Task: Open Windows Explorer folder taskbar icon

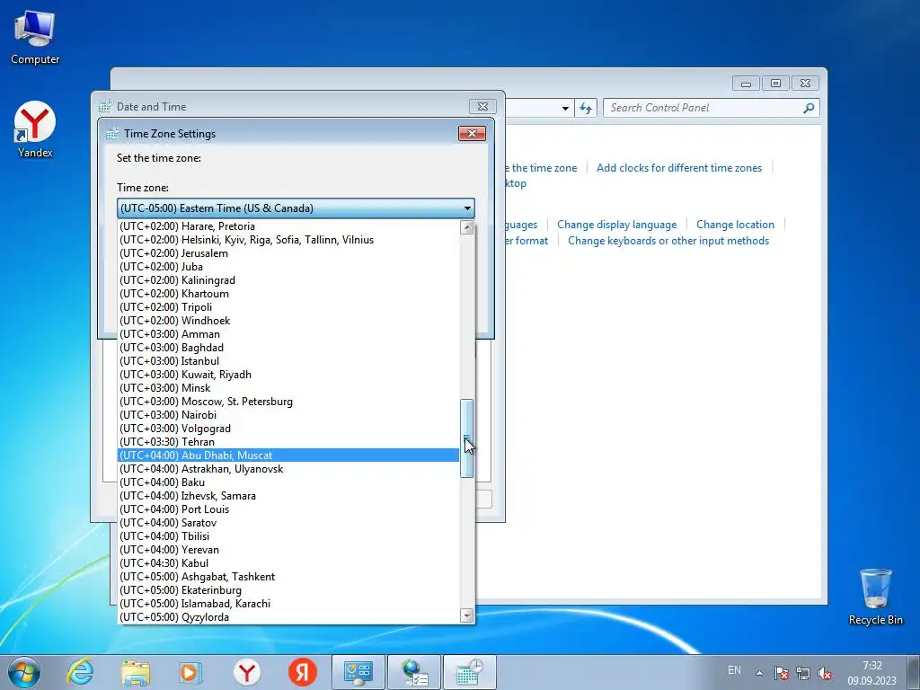Action: point(136,672)
